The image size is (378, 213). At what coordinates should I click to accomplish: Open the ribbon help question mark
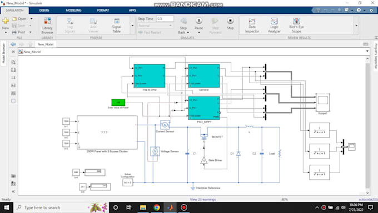pos(359,11)
